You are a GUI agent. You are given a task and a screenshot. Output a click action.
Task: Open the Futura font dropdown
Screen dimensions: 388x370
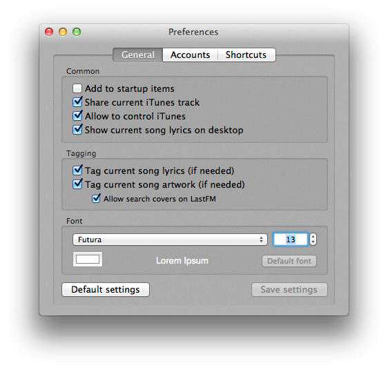pyautogui.click(x=170, y=240)
